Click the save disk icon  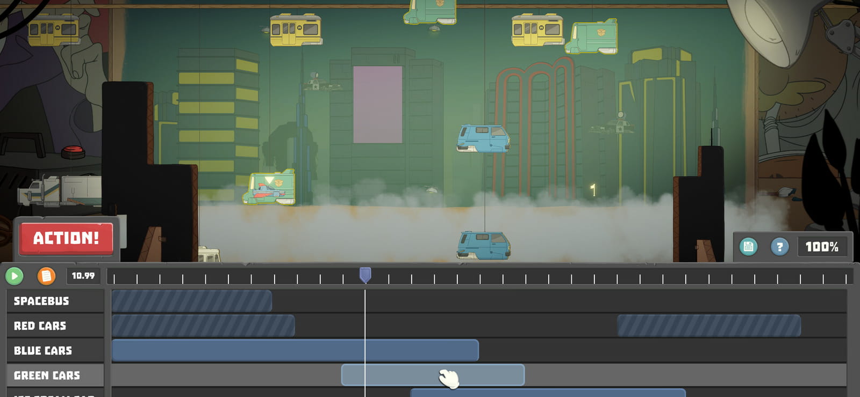[x=748, y=247]
